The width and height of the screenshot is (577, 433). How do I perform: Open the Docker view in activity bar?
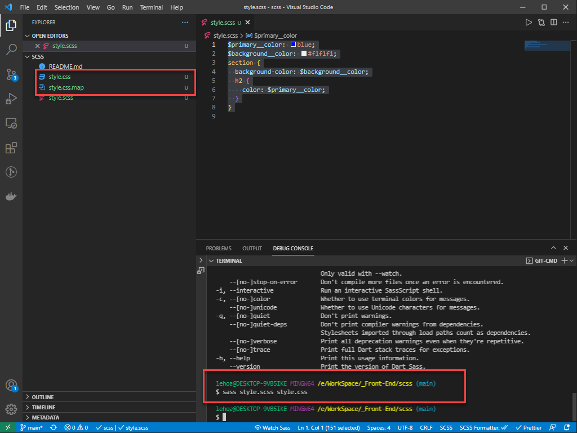click(11, 197)
